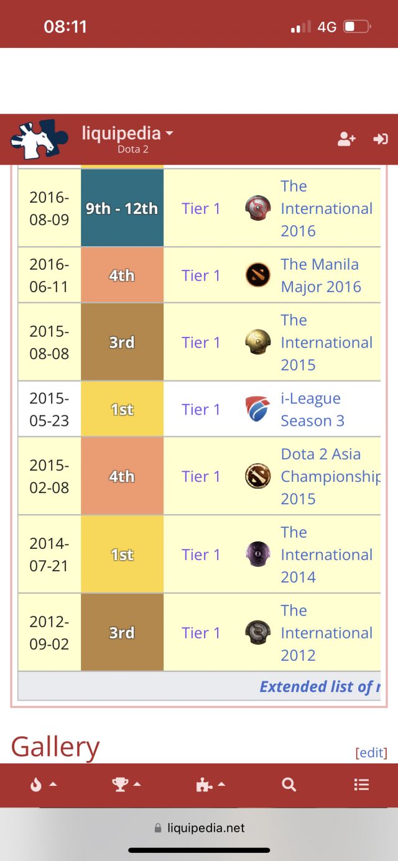Tap the liquipedia.net address bar

tap(199, 828)
